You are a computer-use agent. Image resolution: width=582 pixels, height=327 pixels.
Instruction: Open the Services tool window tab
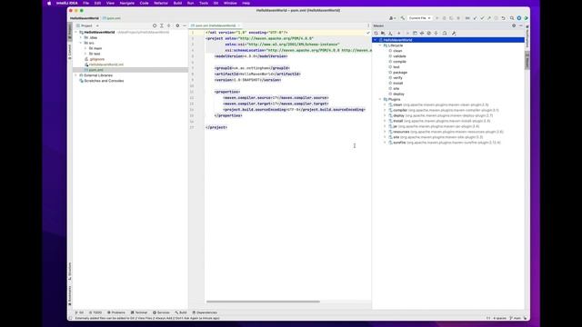[x=161, y=312]
